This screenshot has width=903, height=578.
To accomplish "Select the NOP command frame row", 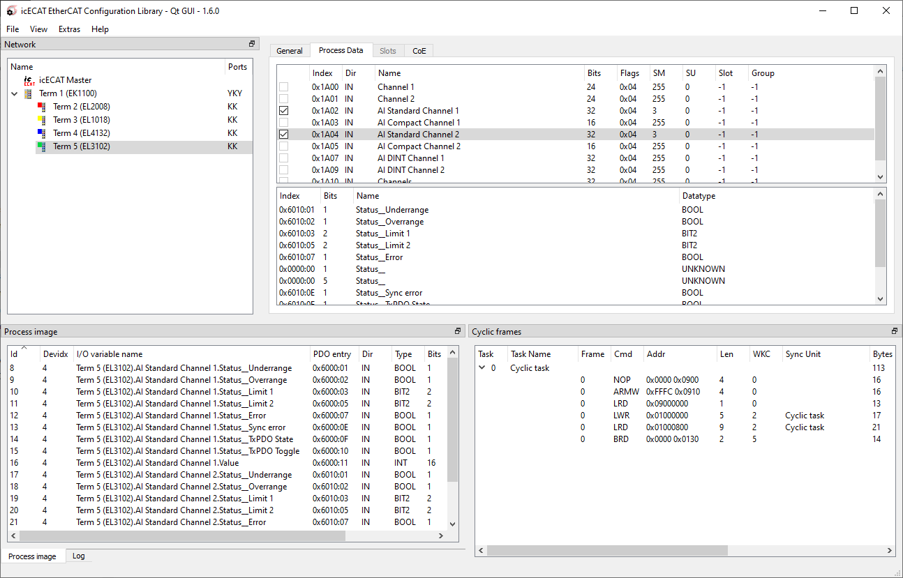I will click(685, 380).
